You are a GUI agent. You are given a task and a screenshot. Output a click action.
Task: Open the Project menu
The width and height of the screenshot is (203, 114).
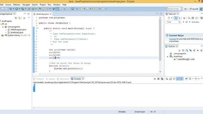[43, 5]
